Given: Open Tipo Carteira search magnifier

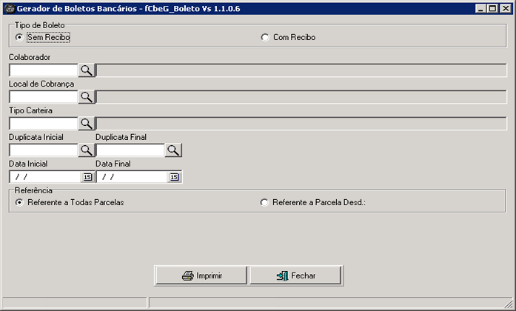Looking at the screenshot, I should coord(87,124).
